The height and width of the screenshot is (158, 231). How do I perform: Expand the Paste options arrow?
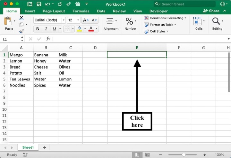pos(14,21)
